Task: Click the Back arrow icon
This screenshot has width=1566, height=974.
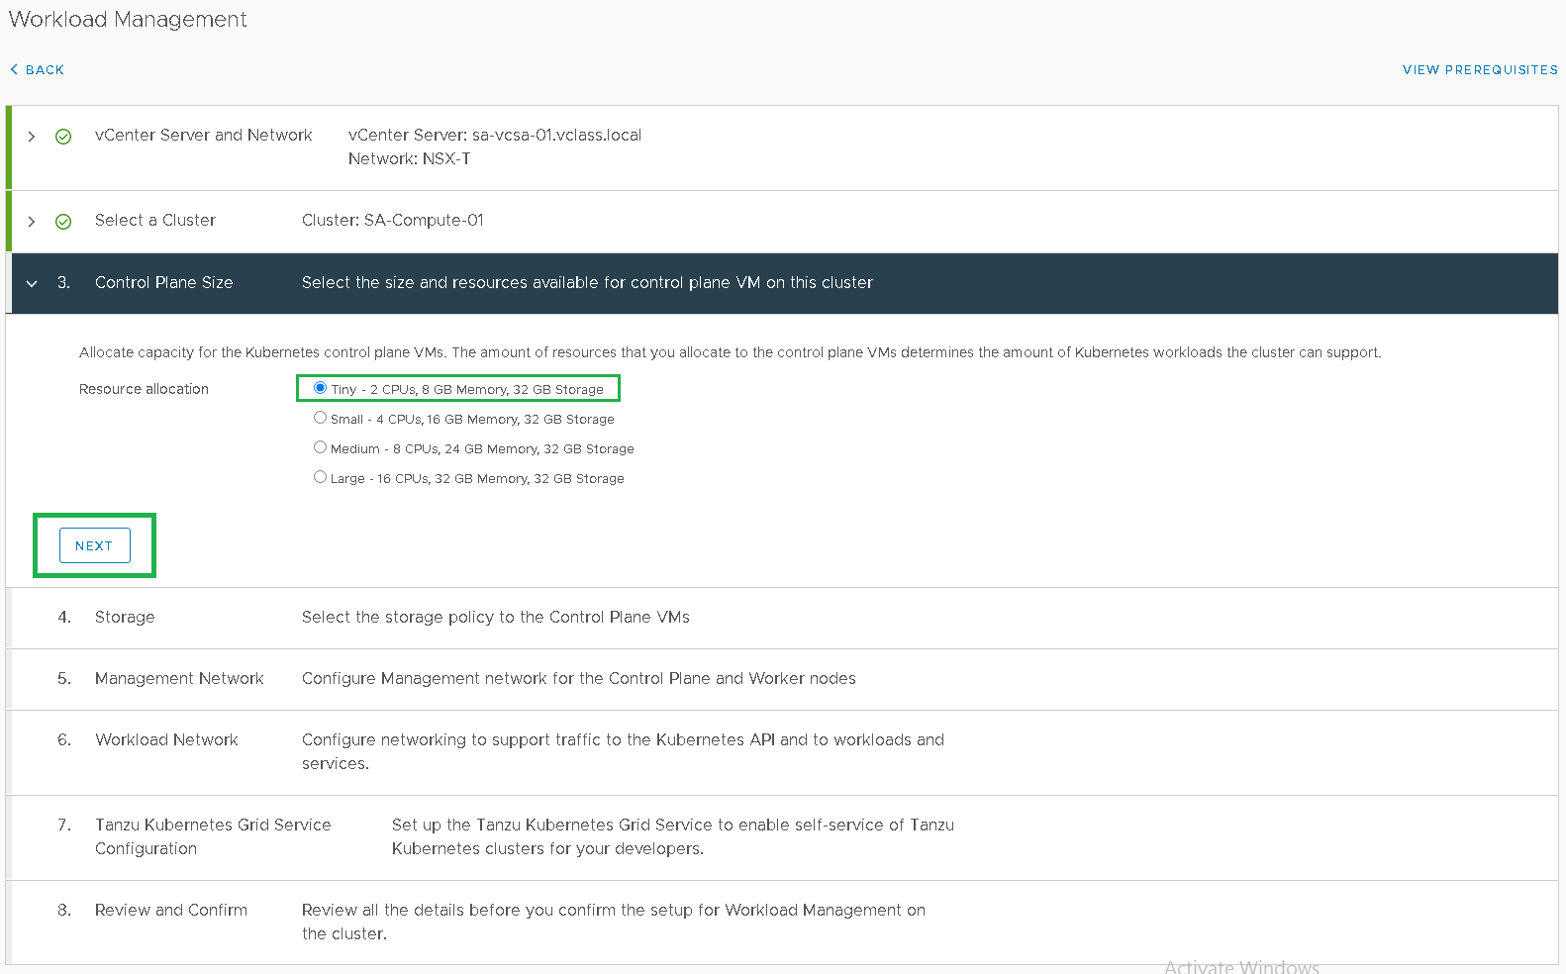Action: [x=14, y=69]
